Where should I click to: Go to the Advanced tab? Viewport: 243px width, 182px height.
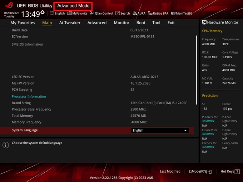pos(97,23)
